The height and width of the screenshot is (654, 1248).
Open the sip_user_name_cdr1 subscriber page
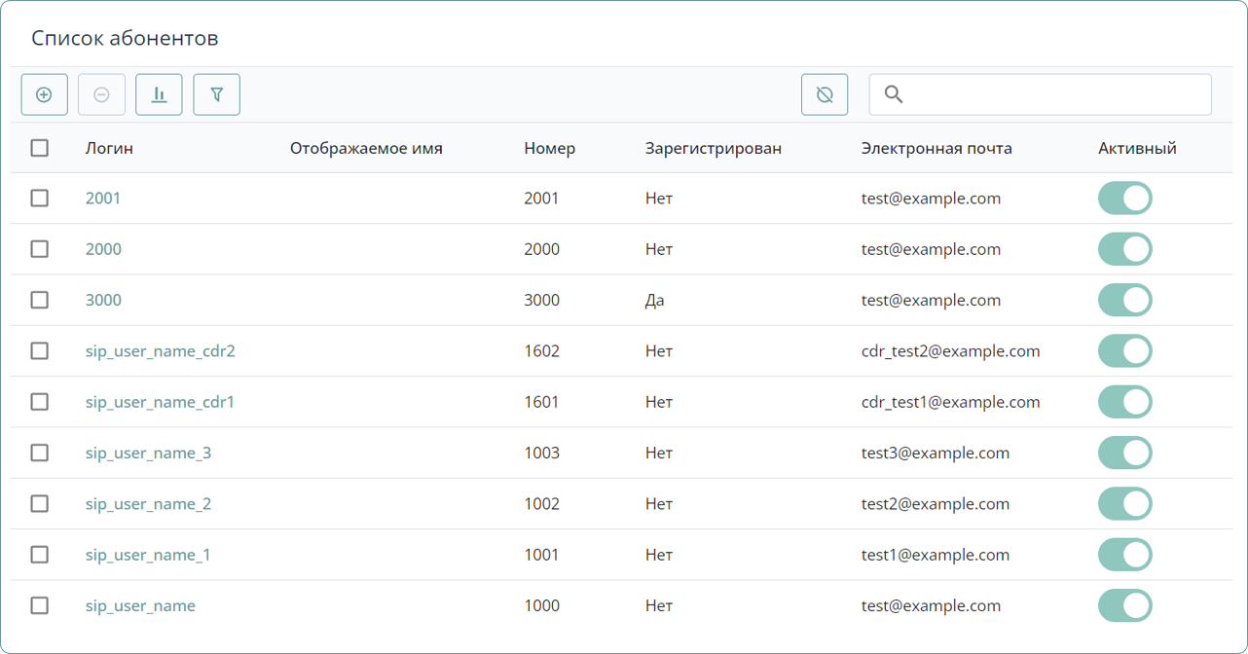(x=160, y=401)
